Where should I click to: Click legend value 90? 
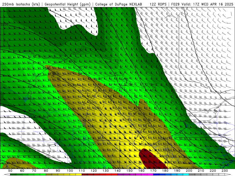[x=58, y=171]
